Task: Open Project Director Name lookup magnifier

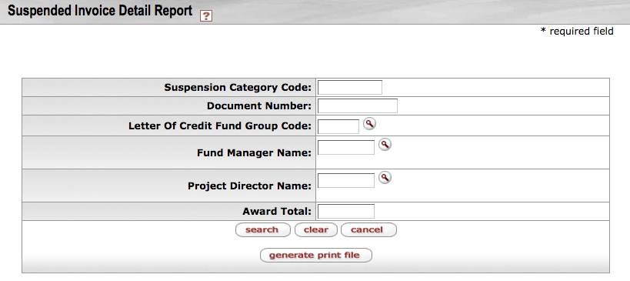Action: click(385, 177)
